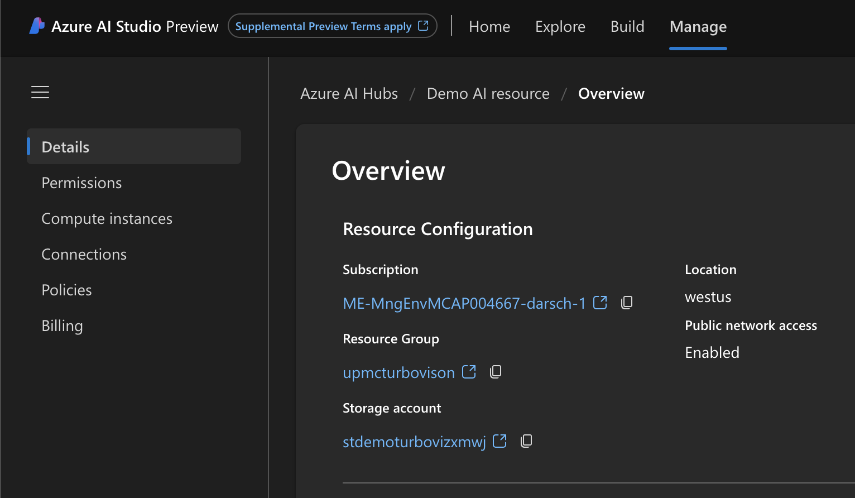Select the Manage tab
The image size is (855, 498).
point(698,26)
